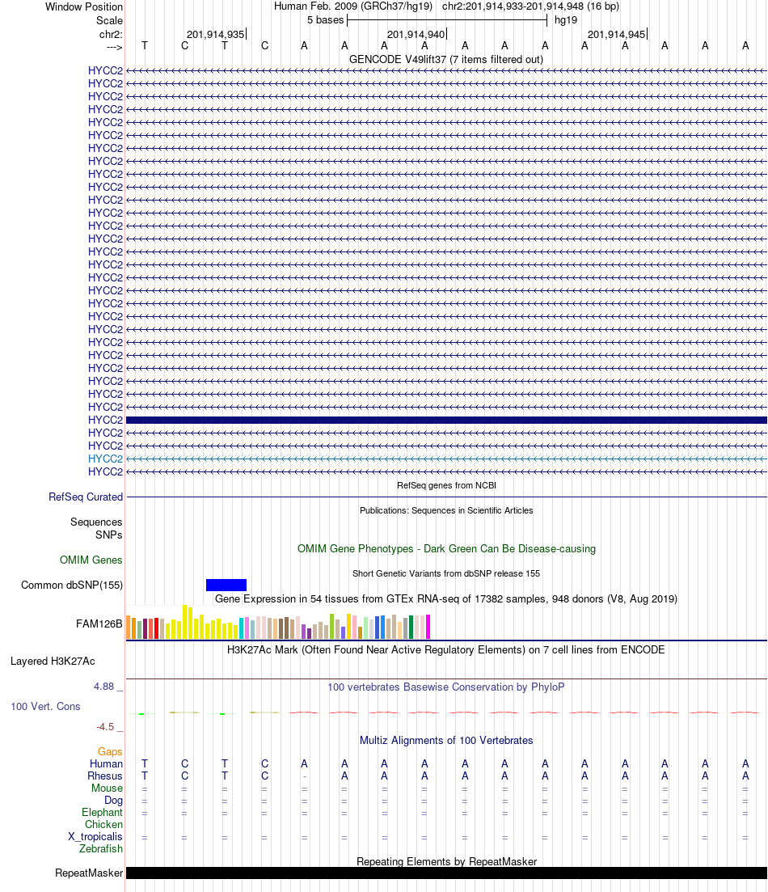
Task: Open the Common dbSNP(155) track label
Action: coord(72,585)
